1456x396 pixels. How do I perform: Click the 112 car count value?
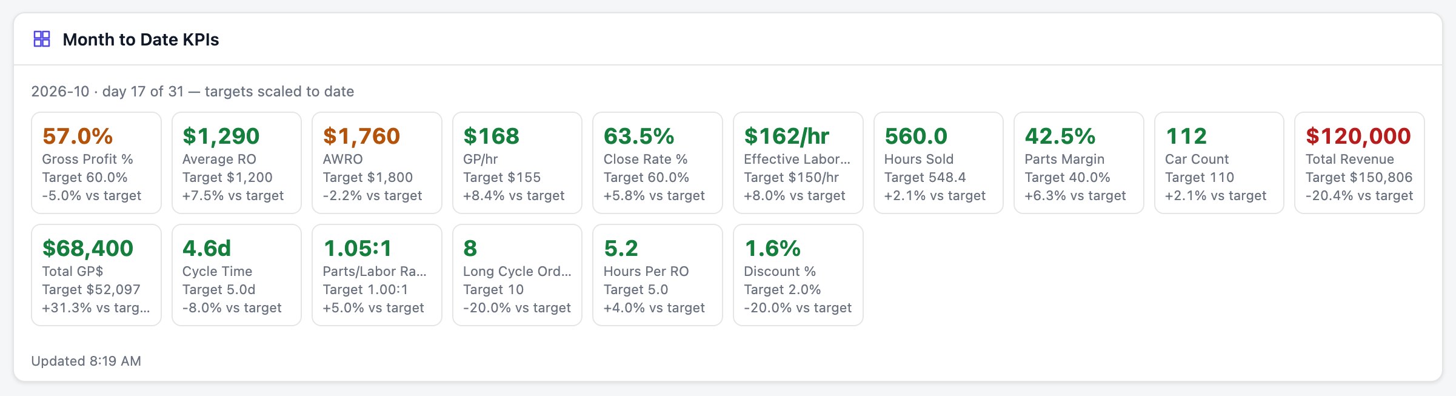pos(1186,136)
